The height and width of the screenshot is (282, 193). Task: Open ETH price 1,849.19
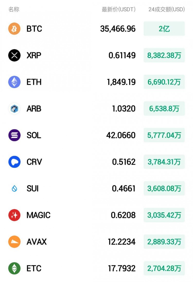[121, 82]
